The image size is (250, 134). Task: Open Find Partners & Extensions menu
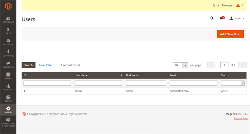pos(8,122)
